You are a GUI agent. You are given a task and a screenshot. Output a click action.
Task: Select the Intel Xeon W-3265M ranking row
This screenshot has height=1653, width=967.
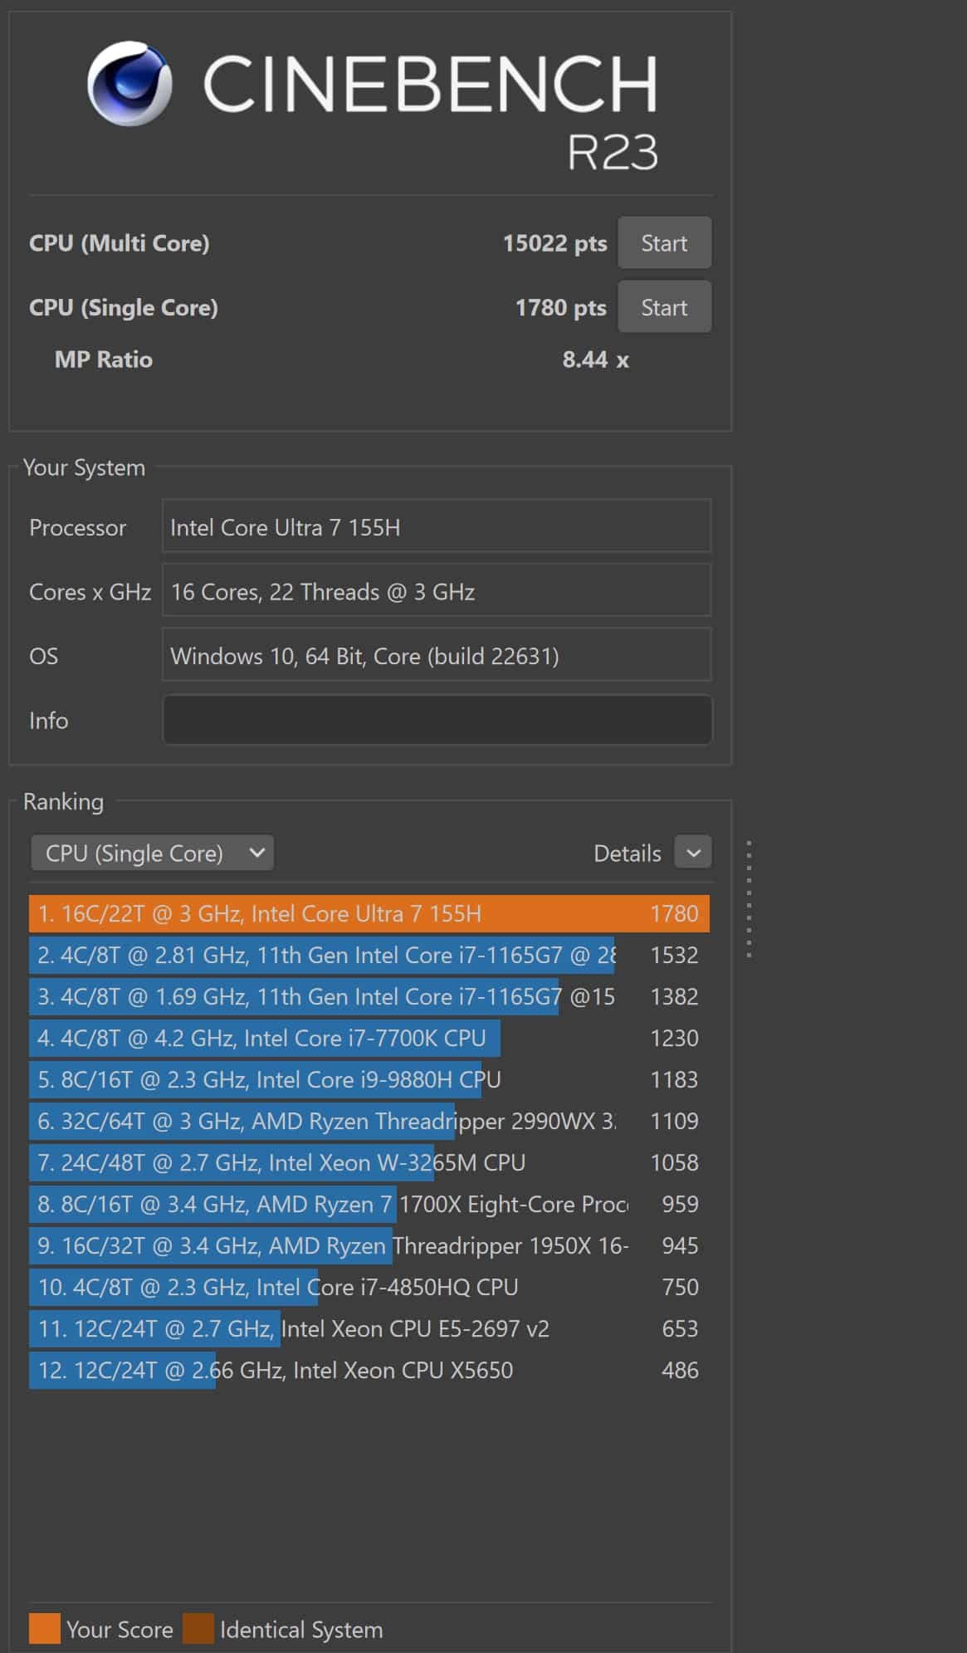(x=369, y=1163)
